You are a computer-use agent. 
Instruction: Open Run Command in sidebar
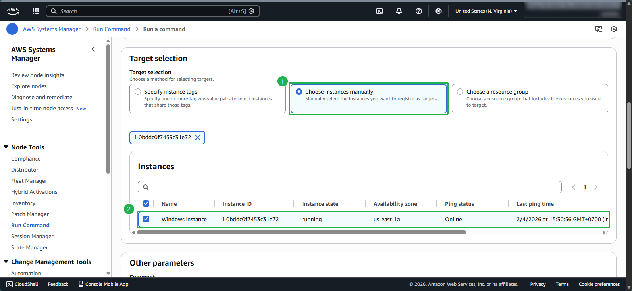(x=30, y=225)
